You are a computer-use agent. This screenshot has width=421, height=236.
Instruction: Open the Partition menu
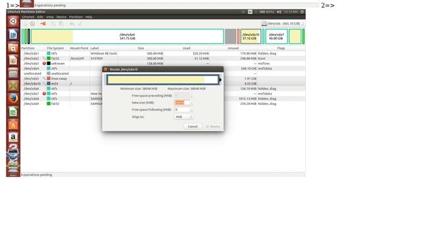coord(76,17)
